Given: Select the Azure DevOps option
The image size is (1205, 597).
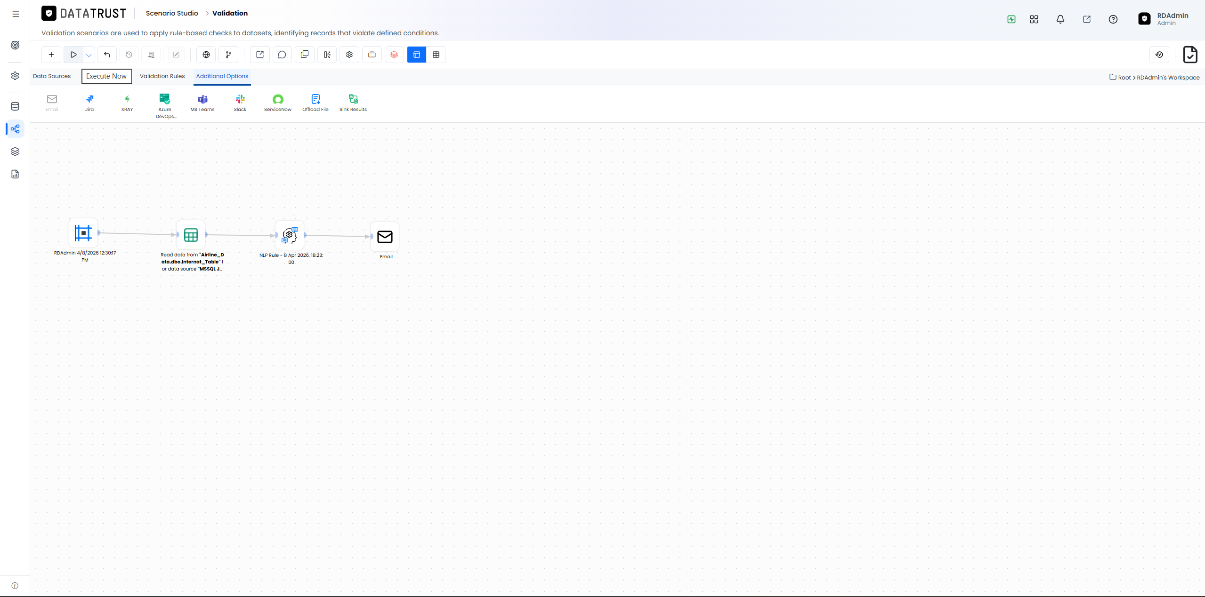Looking at the screenshot, I should coord(165,106).
